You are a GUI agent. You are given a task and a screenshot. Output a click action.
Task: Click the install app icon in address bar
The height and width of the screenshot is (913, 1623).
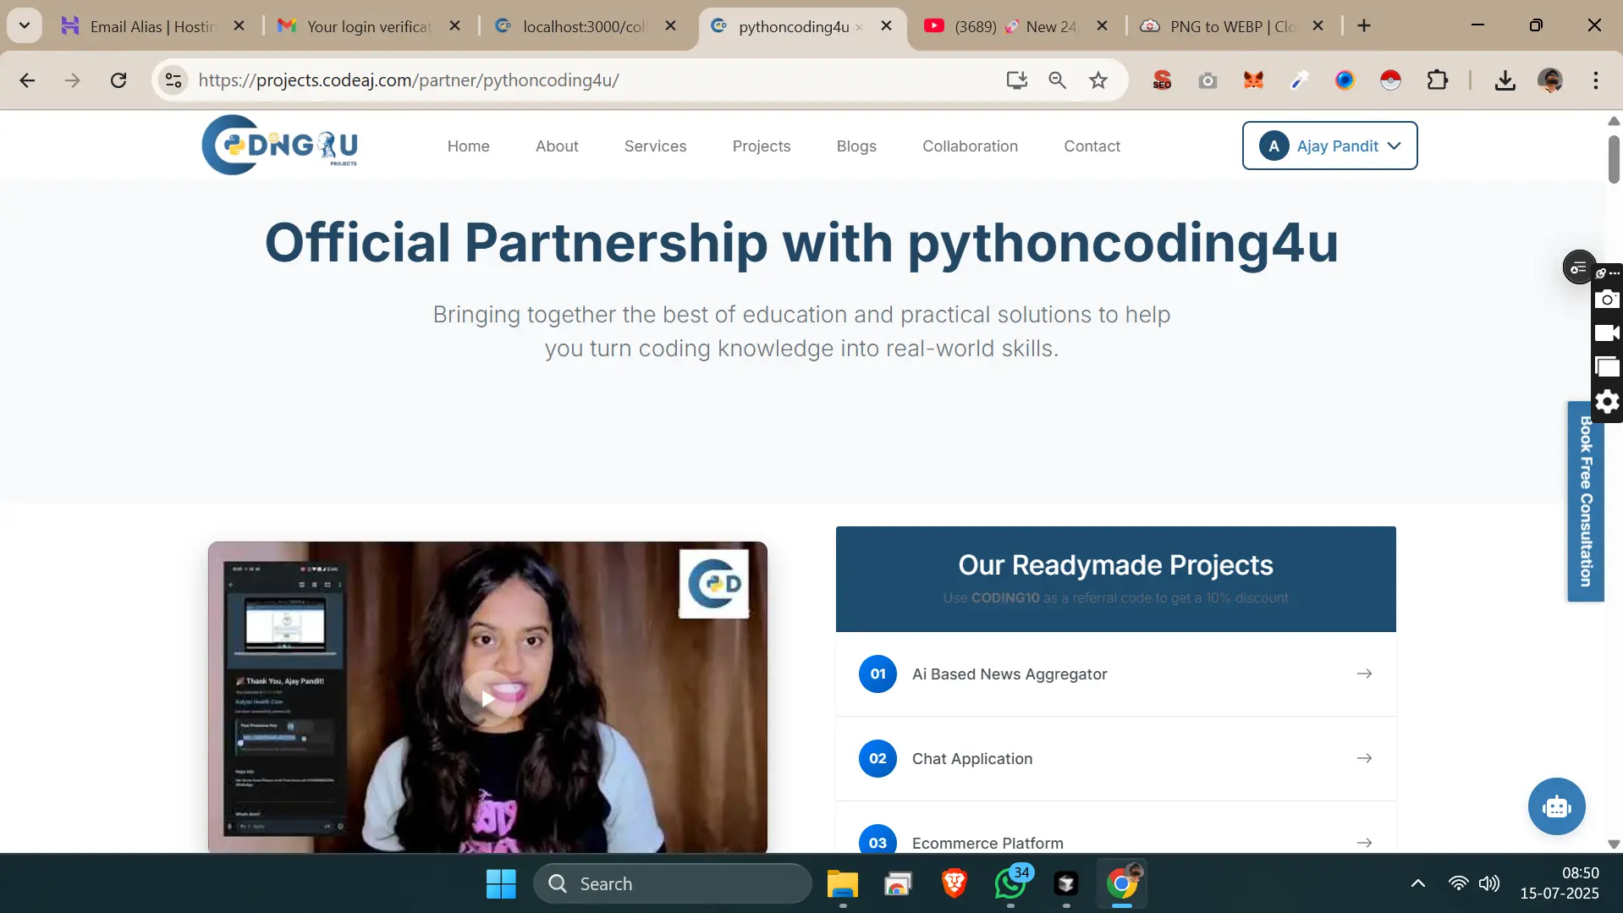(1016, 80)
